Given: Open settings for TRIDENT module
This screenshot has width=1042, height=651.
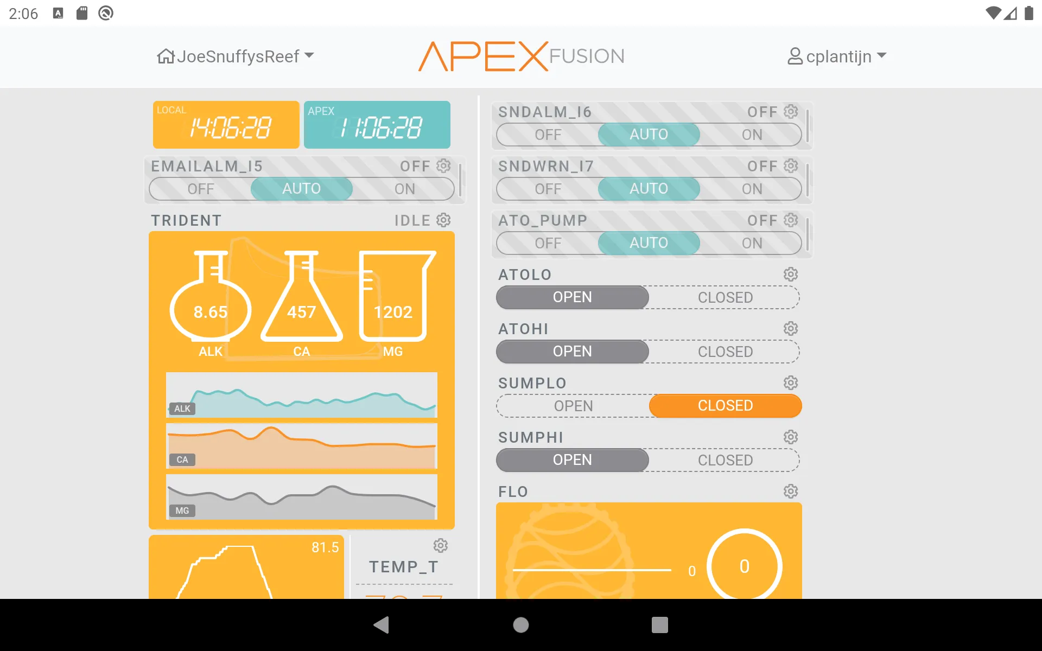Looking at the screenshot, I should (x=443, y=220).
